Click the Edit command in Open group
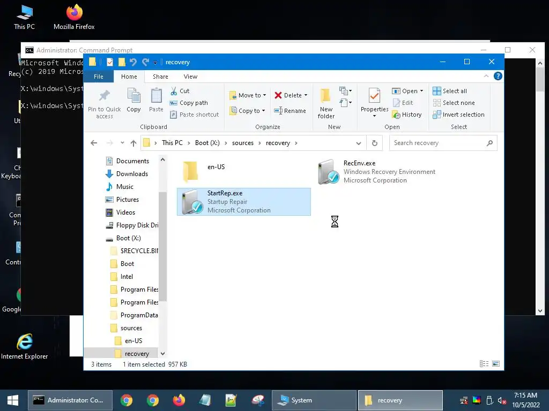Image resolution: width=549 pixels, height=411 pixels. 403,103
